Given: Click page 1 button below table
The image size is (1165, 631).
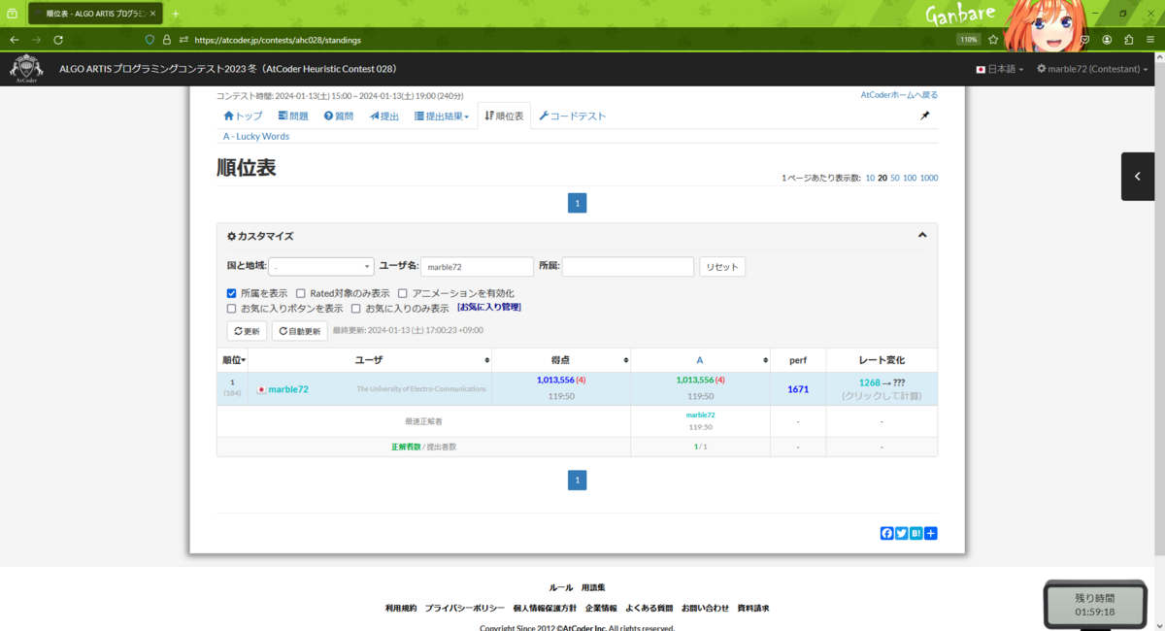Looking at the screenshot, I should tap(577, 480).
